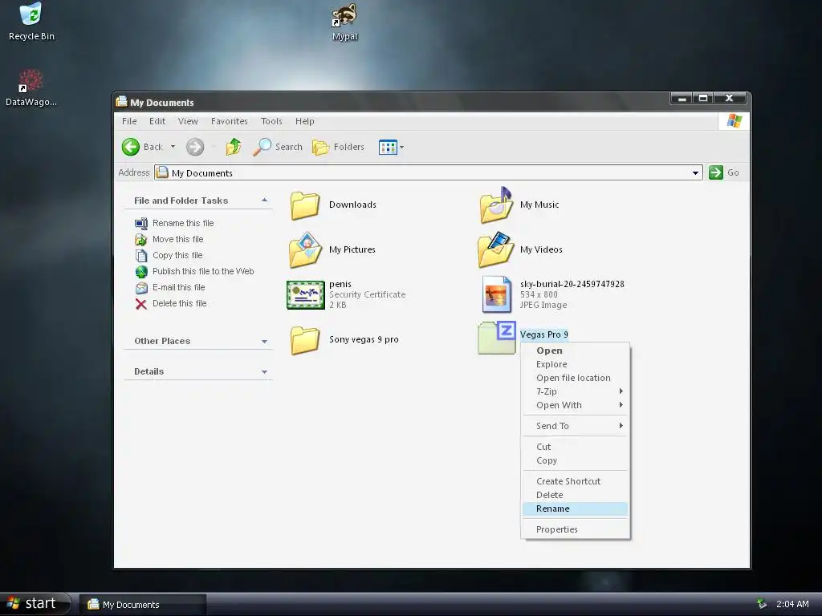
Task: Click the Publish to Web globe icon
Action: pos(141,272)
